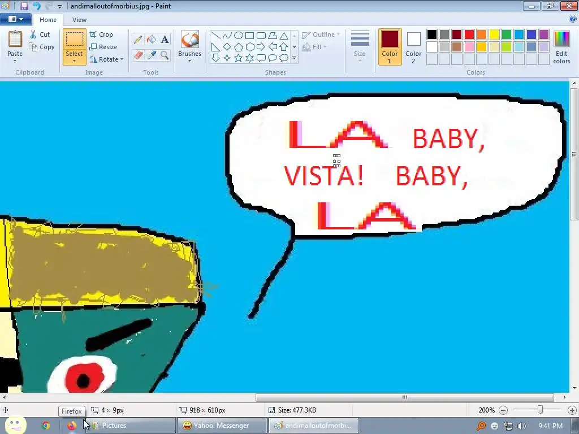Choose the Curve shape

227,36
